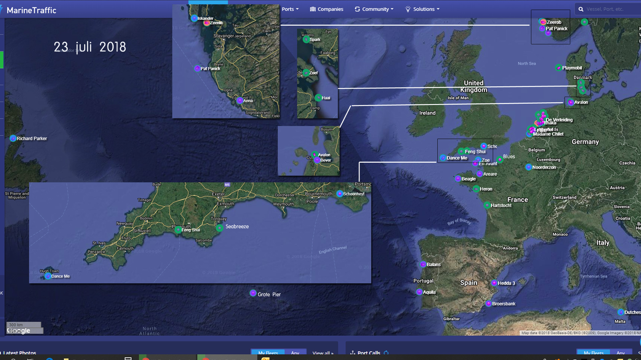Click Dance Me marker near Hugh Town
This screenshot has width=641, height=360.
point(48,276)
